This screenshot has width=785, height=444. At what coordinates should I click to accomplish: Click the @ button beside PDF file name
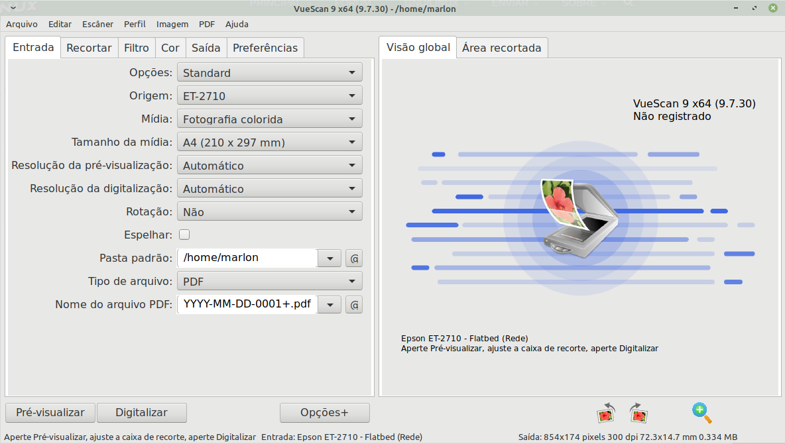[x=354, y=304]
